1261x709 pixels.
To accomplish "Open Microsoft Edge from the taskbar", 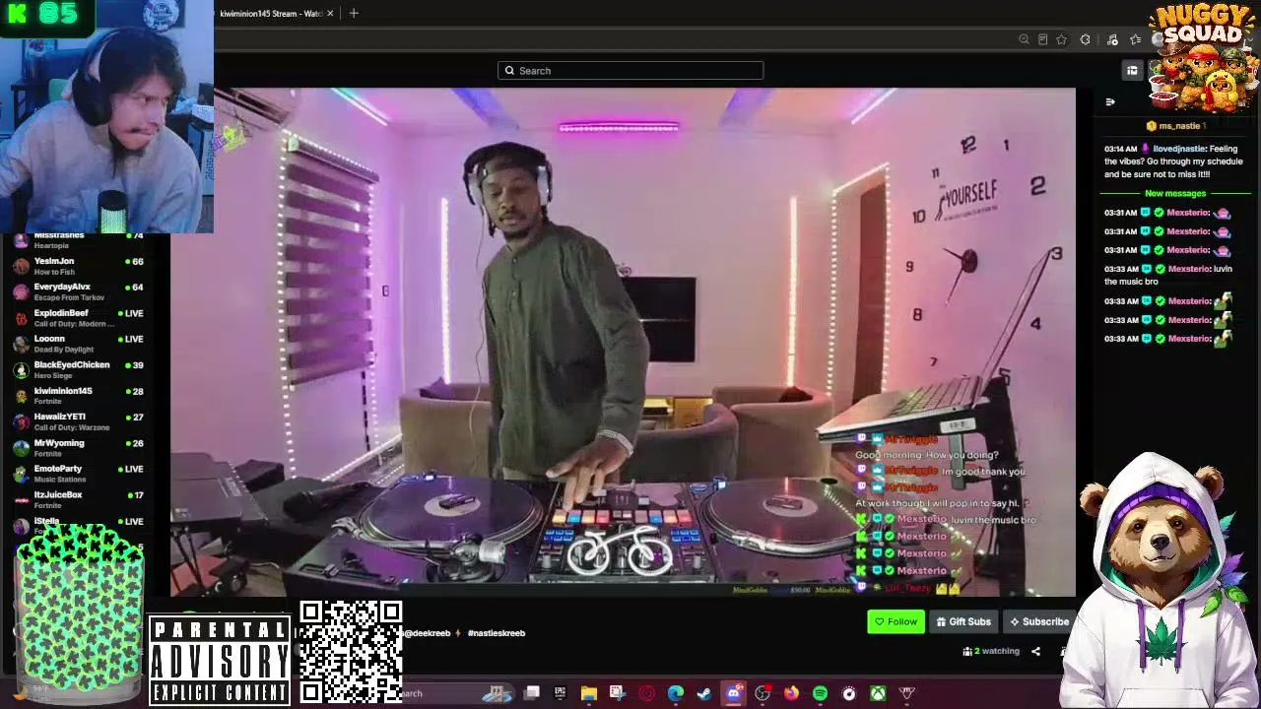I will pos(675,693).
